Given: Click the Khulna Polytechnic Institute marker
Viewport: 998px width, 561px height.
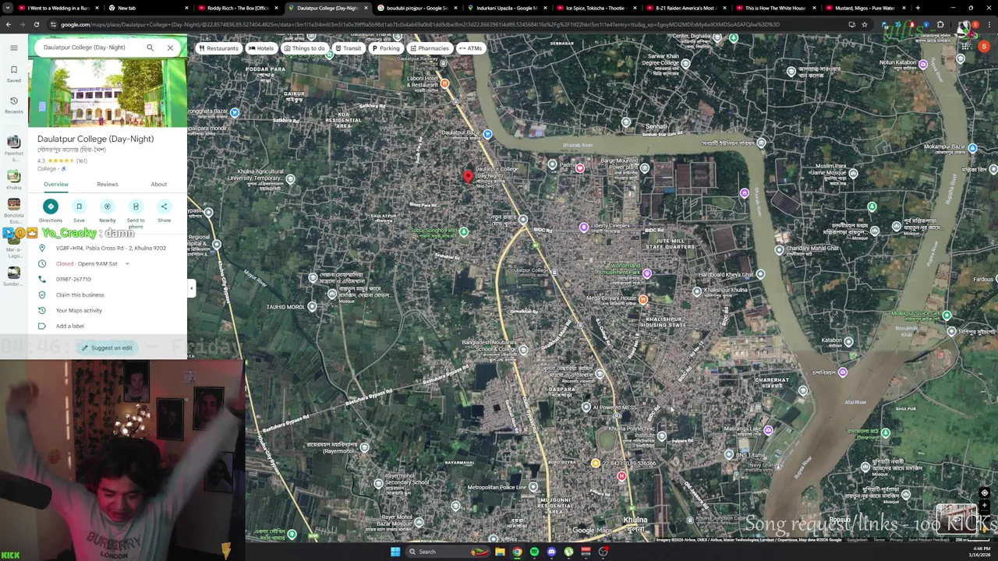Looking at the screenshot, I should [662, 436].
